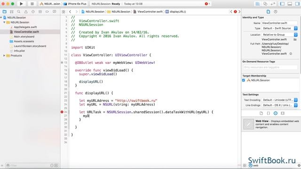Show the Quick Help inspector
The image size is (301, 169).
pyautogui.click(x=276, y=12)
